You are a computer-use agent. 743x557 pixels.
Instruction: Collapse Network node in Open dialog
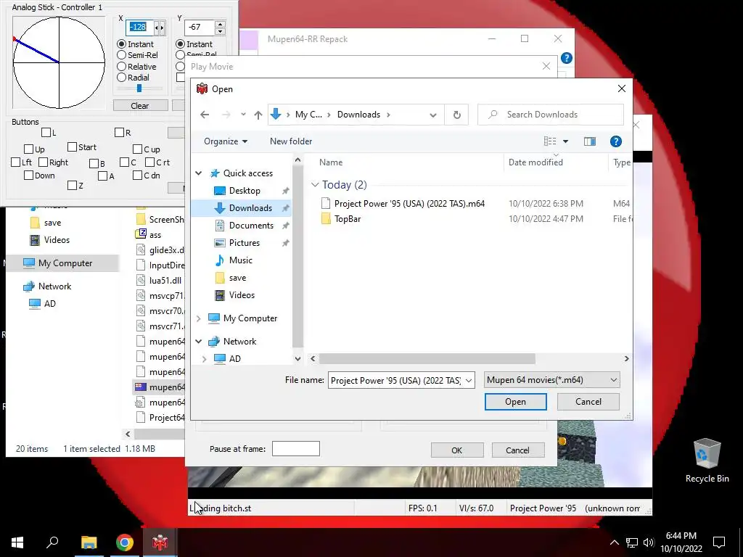pyautogui.click(x=199, y=342)
